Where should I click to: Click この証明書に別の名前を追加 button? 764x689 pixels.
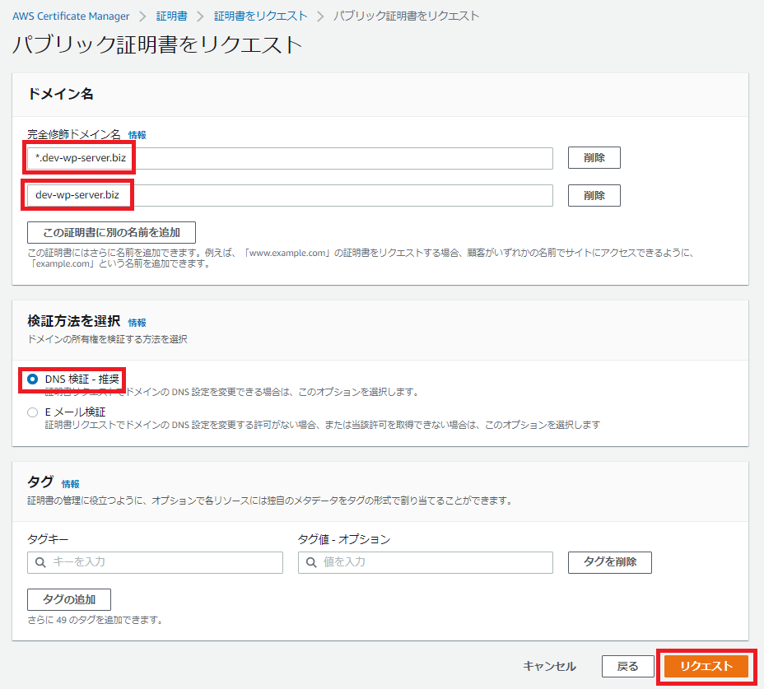click(111, 231)
